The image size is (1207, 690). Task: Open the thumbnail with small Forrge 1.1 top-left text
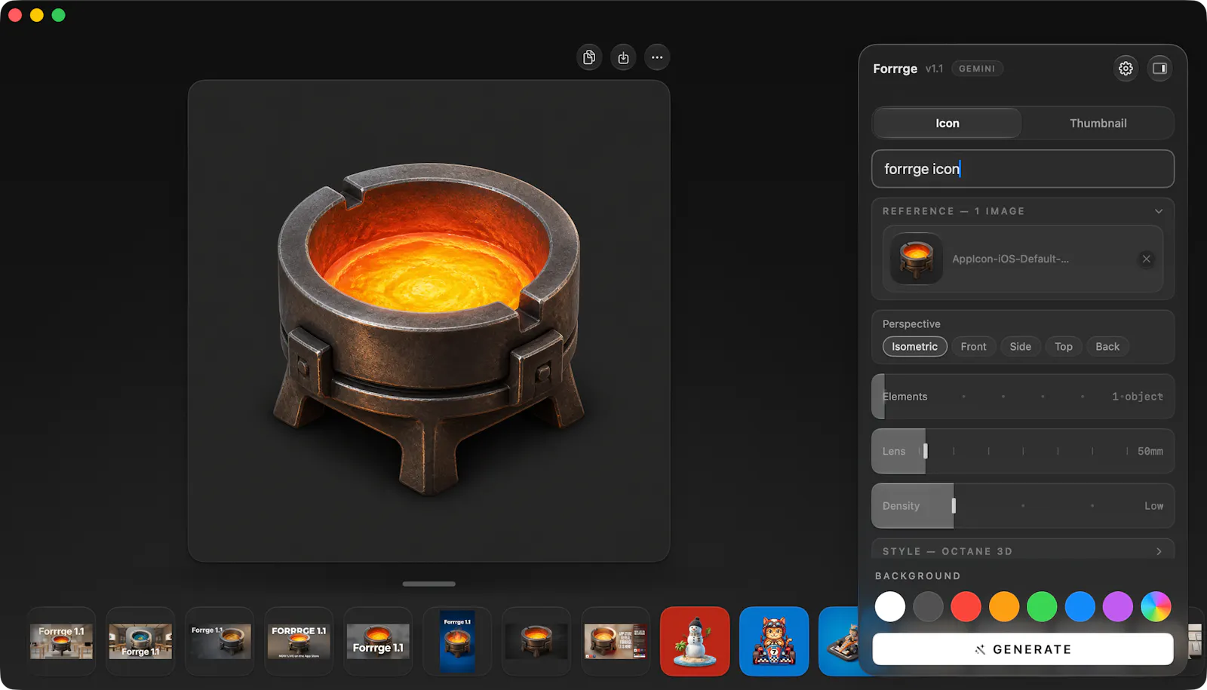coord(220,642)
